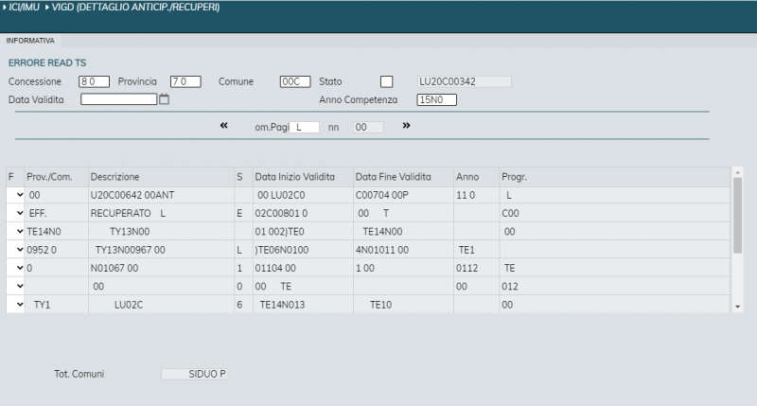Select the Comune input field
Viewport: 757px width, 406px height.
pyautogui.click(x=294, y=81)
